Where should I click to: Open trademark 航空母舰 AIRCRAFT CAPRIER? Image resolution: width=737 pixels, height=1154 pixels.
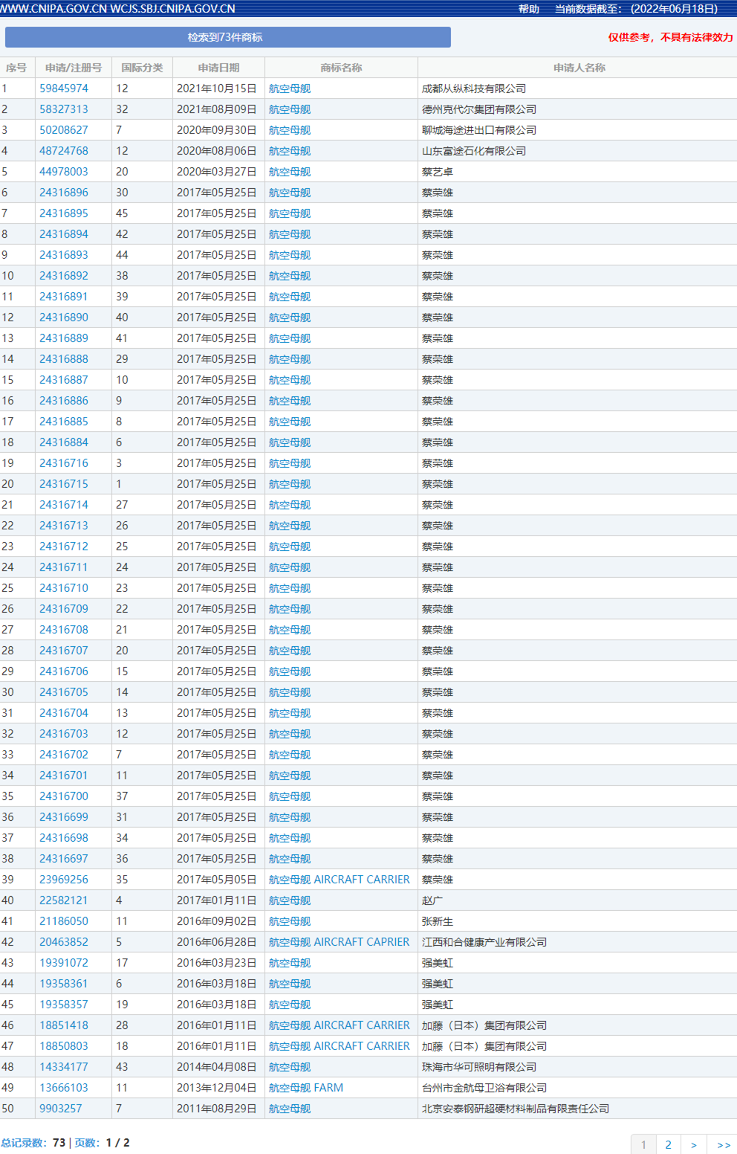339,942
